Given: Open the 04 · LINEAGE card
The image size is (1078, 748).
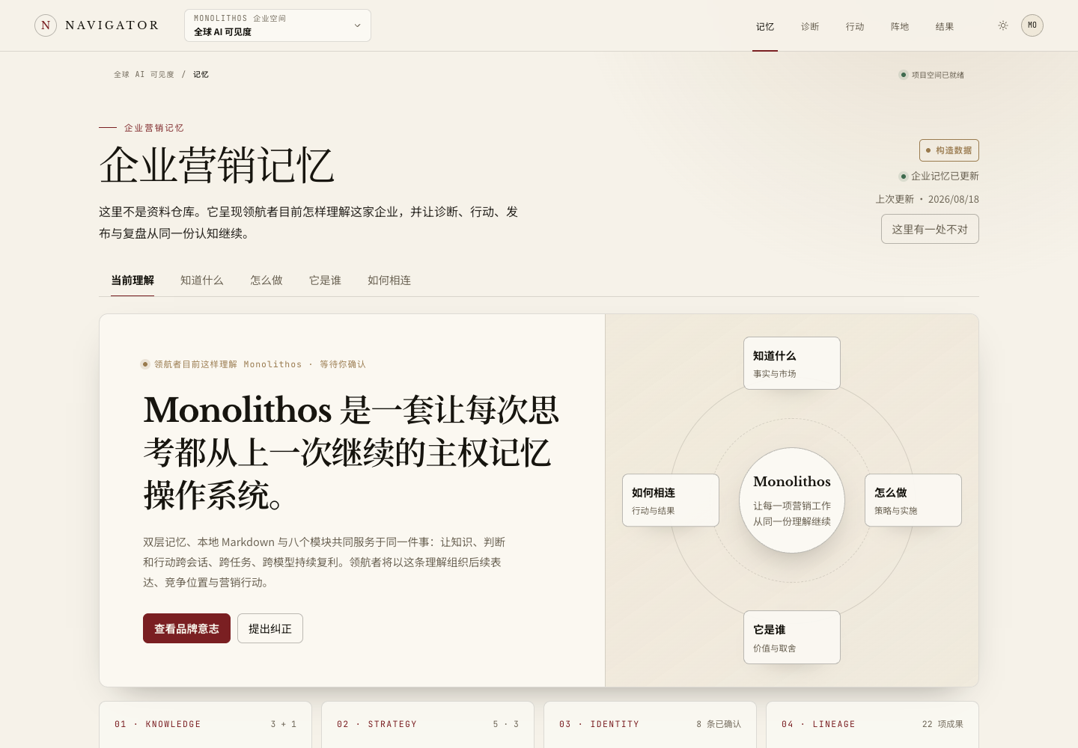Looking at the screenshot, I should (x=872, y=724).
